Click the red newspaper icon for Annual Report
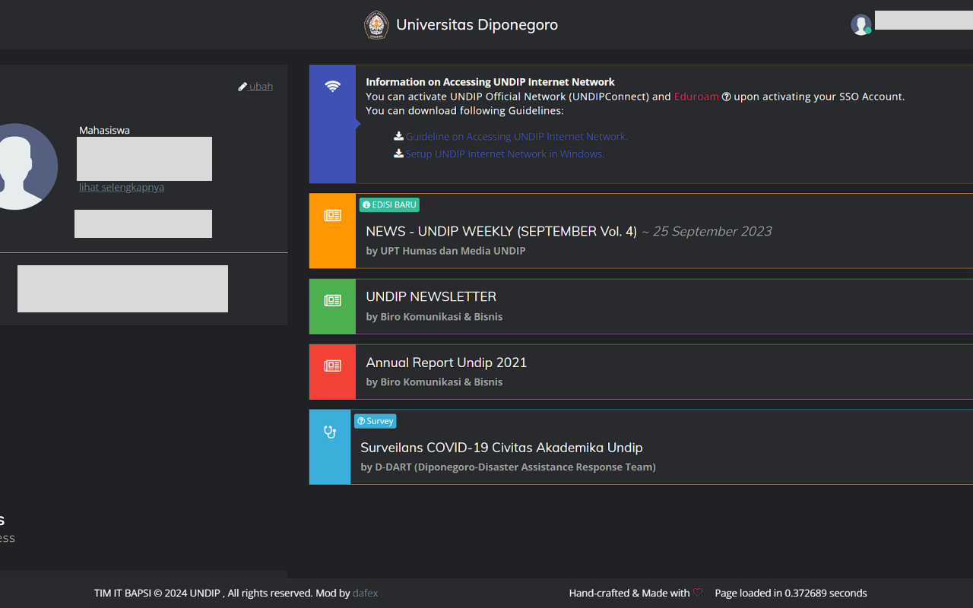The image size is (973, 608). point(332,366)
